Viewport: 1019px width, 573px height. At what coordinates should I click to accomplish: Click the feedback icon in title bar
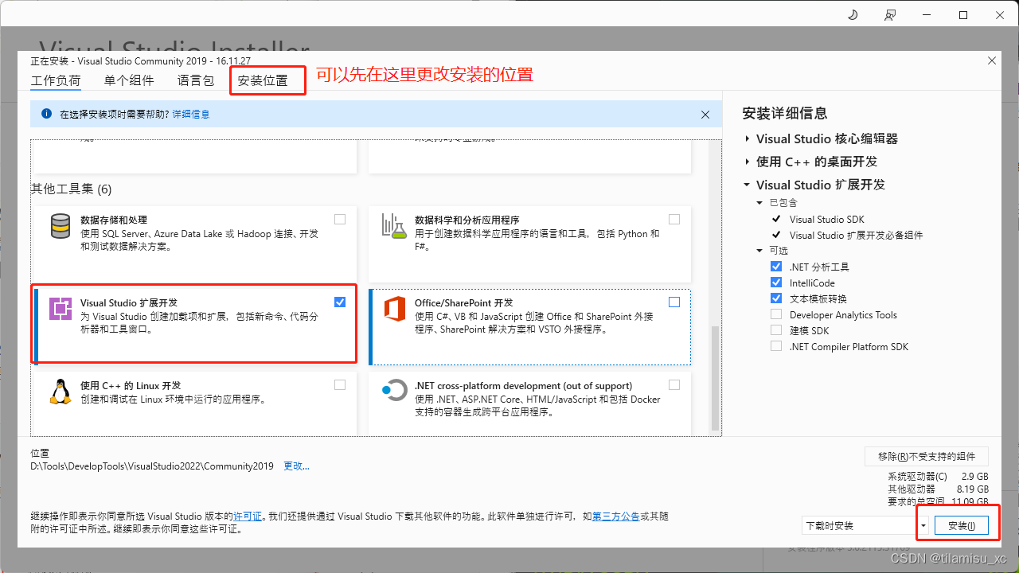point(890,15)
